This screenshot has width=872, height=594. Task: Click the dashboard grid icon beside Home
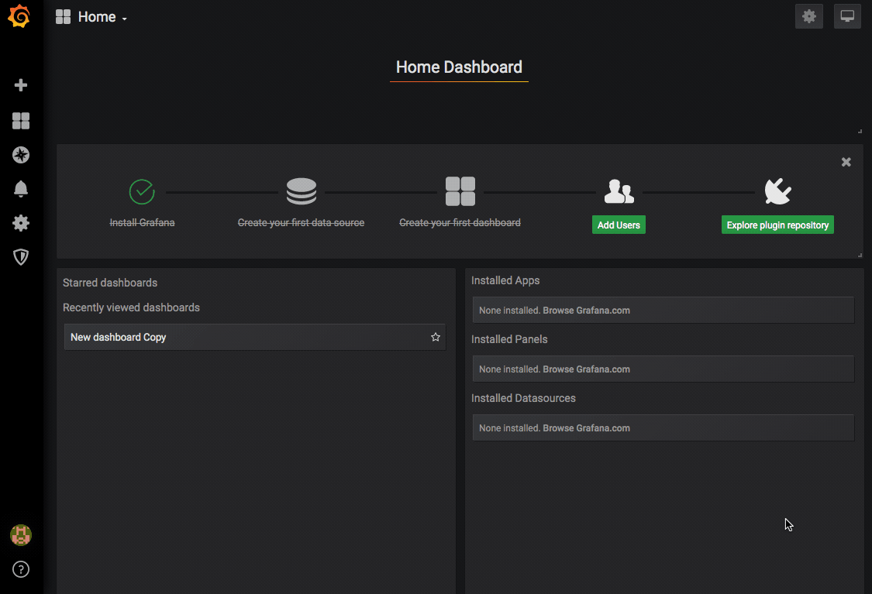click(63, 17)
